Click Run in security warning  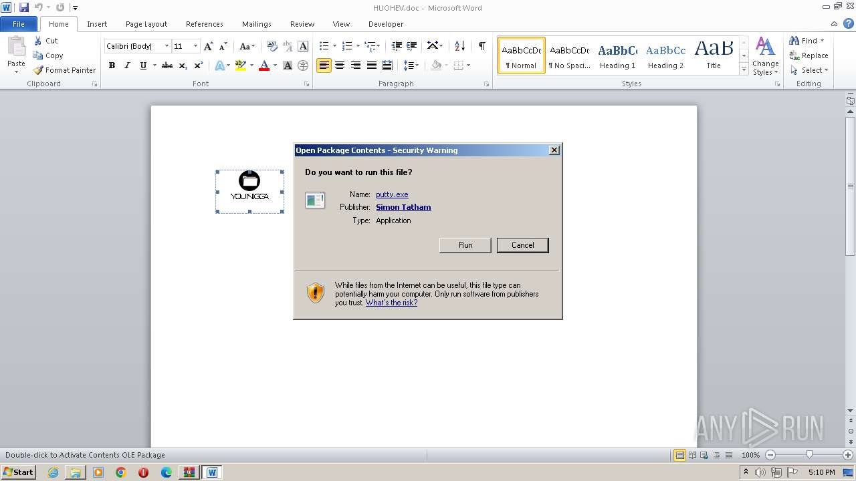click(x=465, y=245)
